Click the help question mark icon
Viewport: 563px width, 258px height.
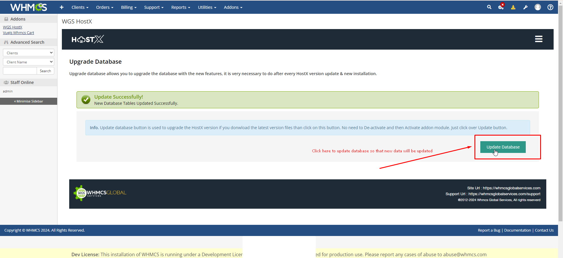550,7
